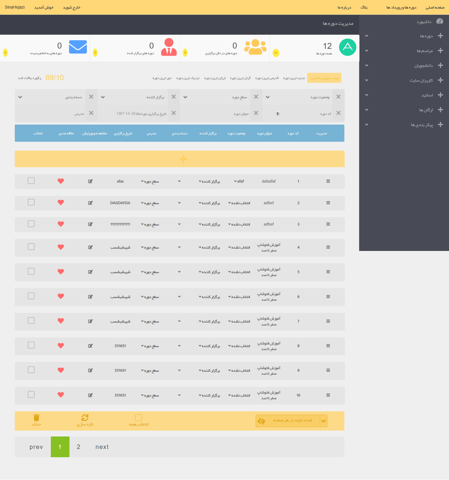Edit row 1 using pencil icon
Image resolution: width=449 pixels, height=480 pixels.
coord(90,181)
